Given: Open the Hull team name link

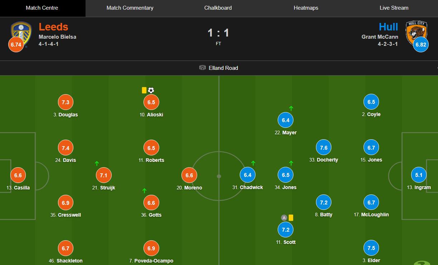Looking at the screenshot, I should (388, 27).
